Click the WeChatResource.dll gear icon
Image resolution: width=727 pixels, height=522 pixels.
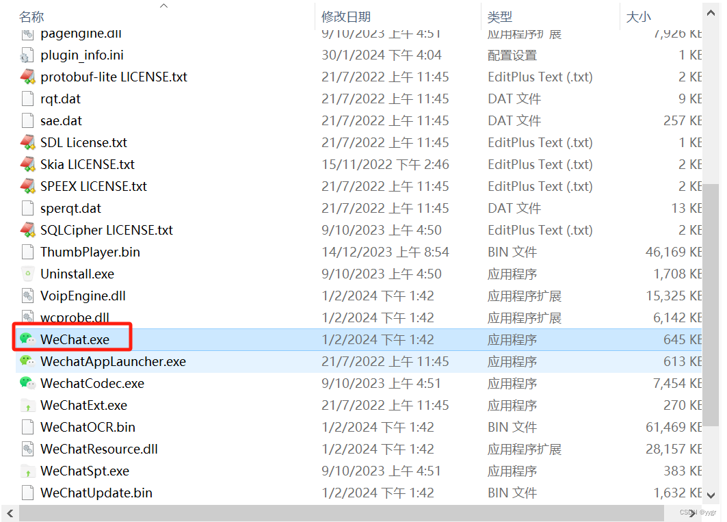click(x=27, y=449)
